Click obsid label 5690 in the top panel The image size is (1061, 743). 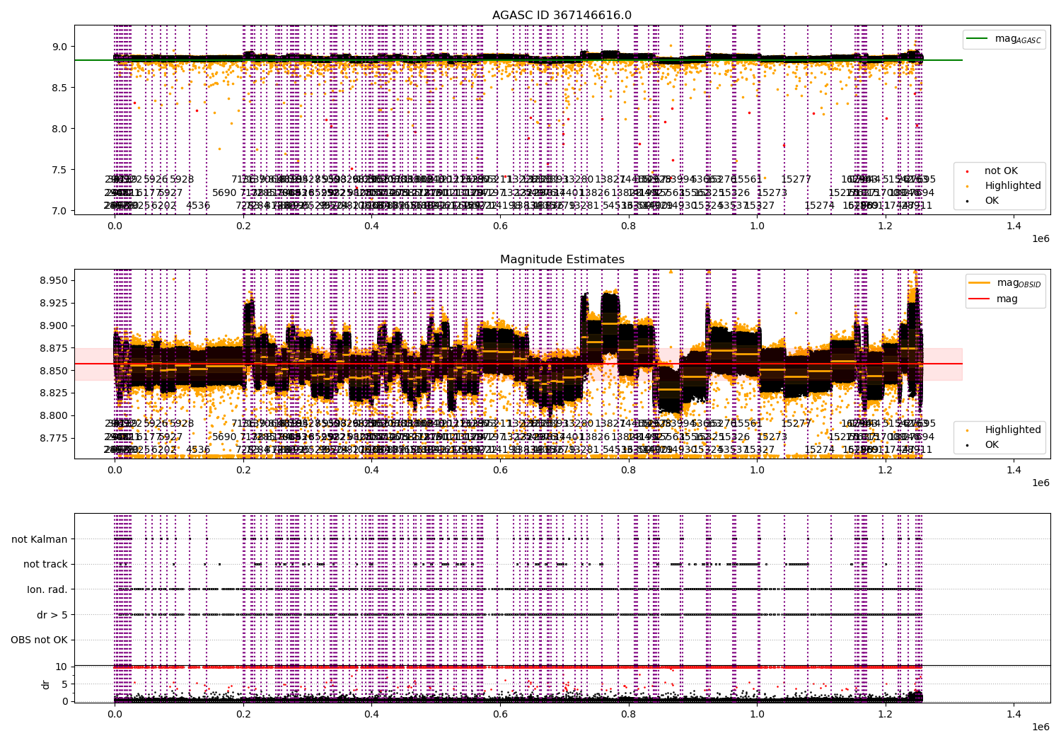pos(225,192)
